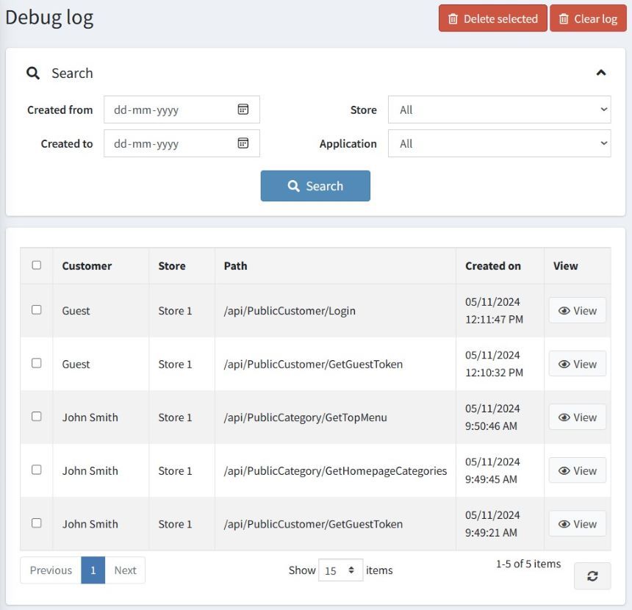This screenshot has width=632, height=610.
Task: Refresh the debug log table
Action: [x=592, y=576]
